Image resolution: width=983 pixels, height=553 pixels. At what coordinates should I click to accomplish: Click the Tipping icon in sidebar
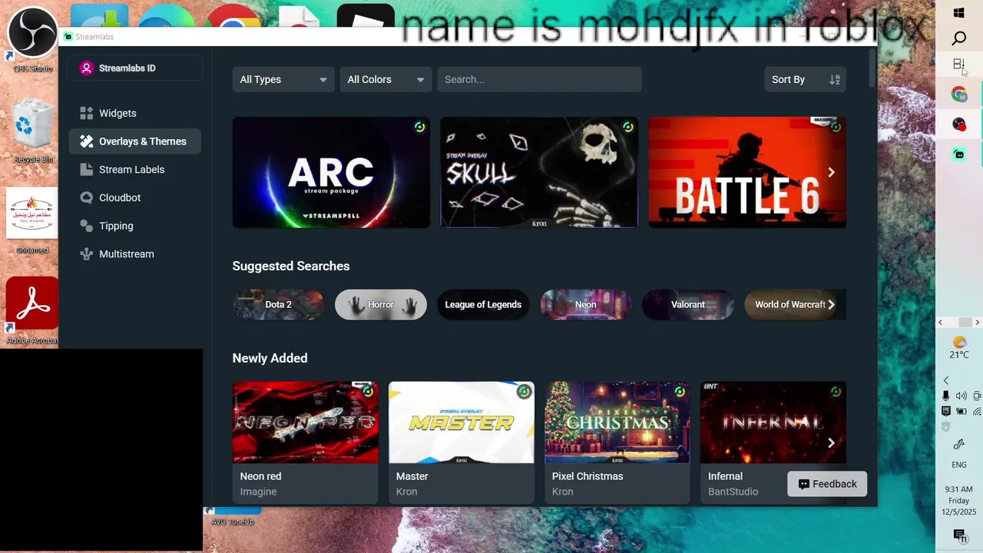(86, 226)
